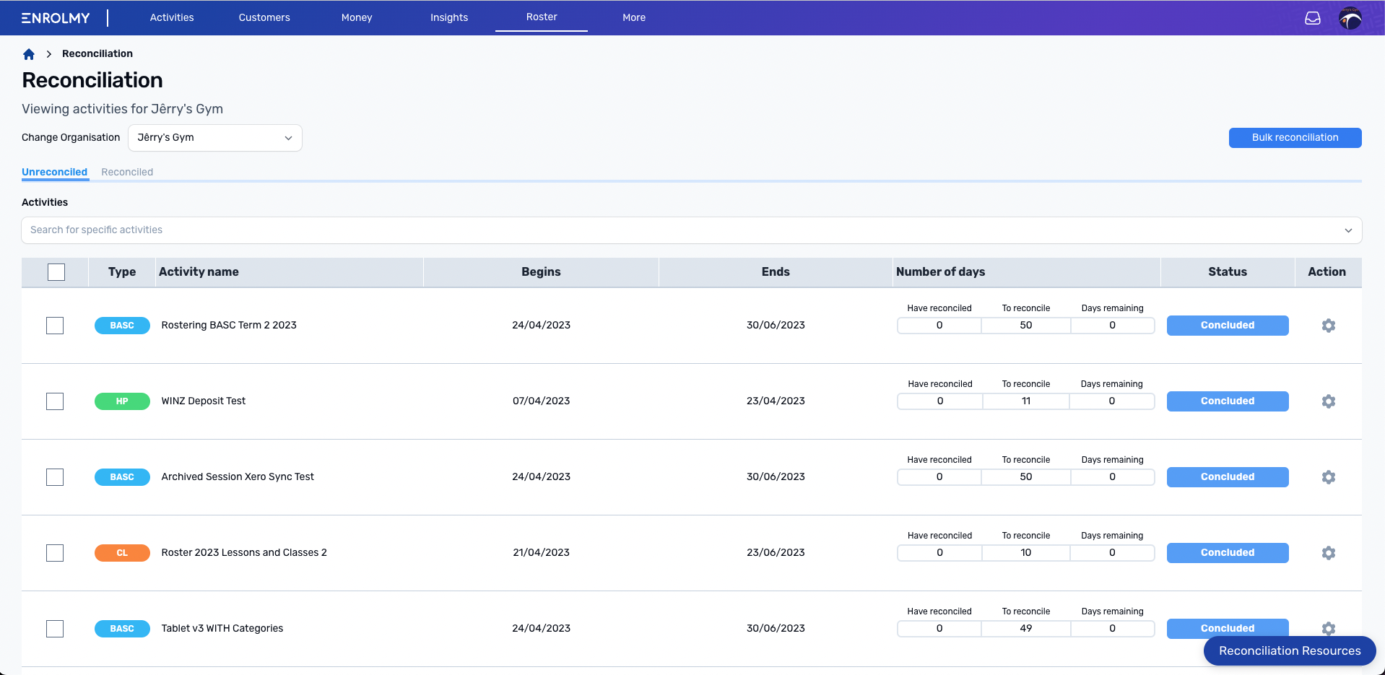This screenshot has height=675, width=1385.
Task: Open the Money menu
Action: click(x=357, y=17)
